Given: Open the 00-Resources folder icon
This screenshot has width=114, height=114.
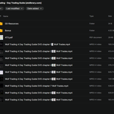Looking at the screenshot, I should coord(1,24).
